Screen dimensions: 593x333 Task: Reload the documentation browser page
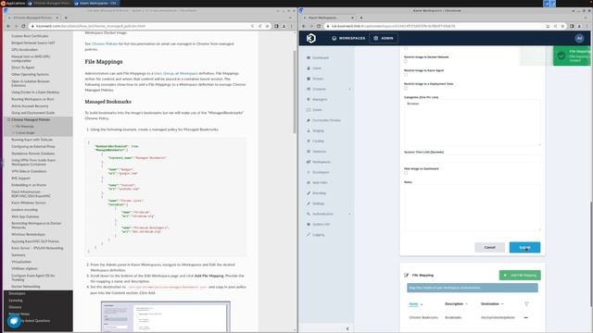click(23, 26)
